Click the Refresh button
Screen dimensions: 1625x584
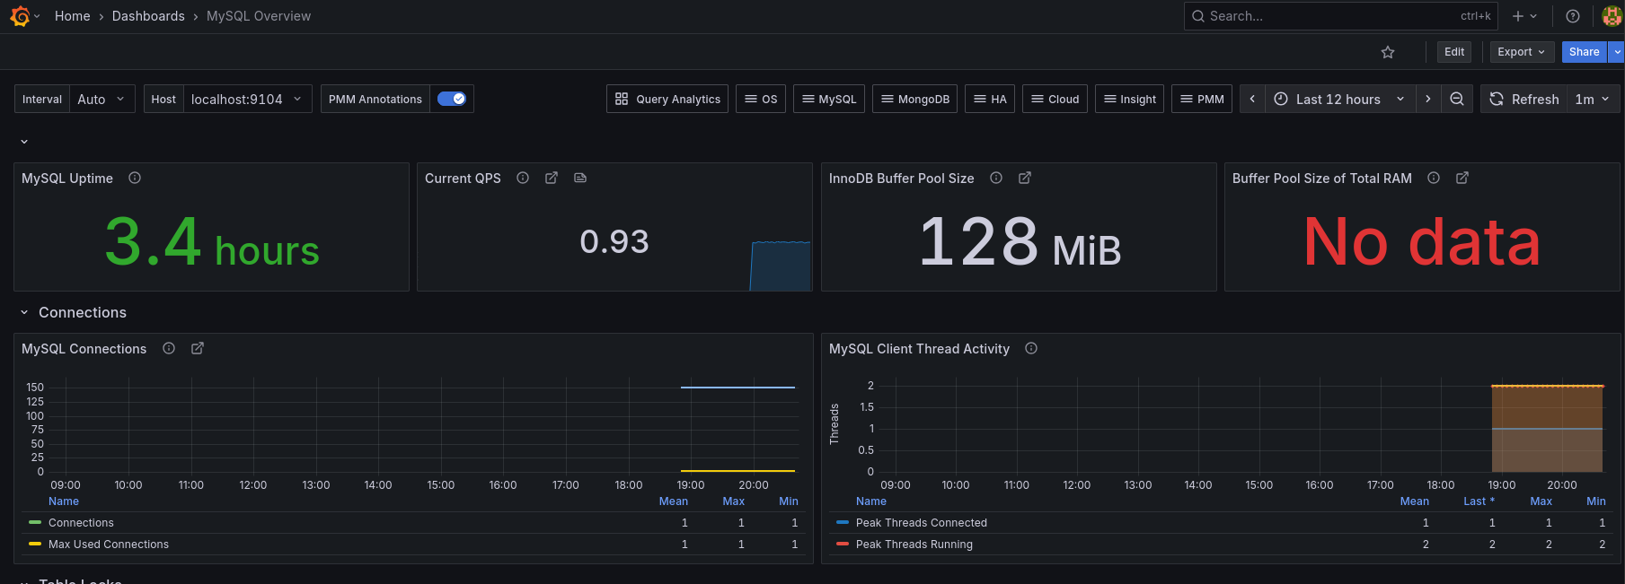click(1524, 99)
